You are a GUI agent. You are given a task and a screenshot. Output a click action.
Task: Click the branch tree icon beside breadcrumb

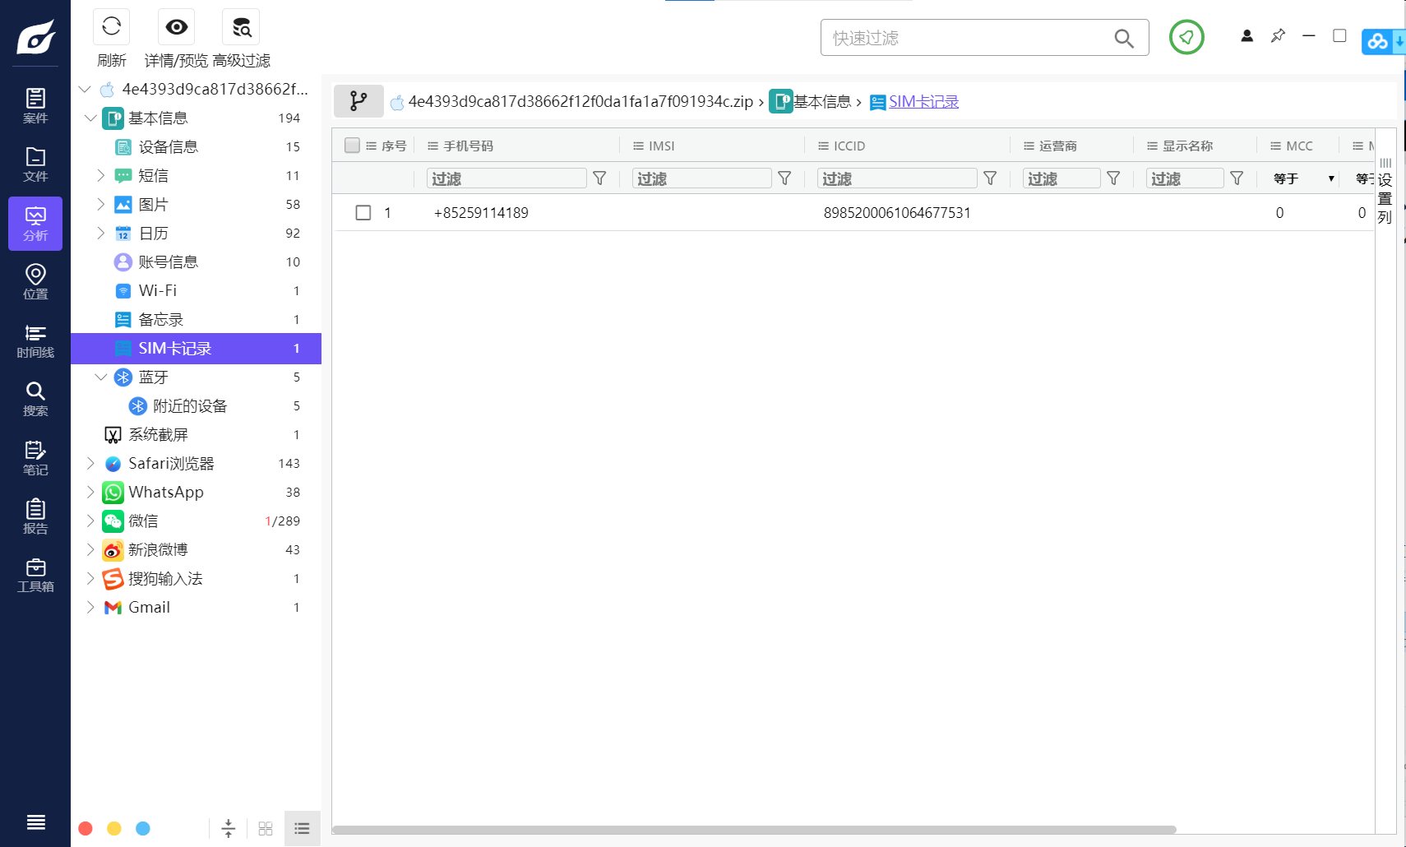[358, 101]
